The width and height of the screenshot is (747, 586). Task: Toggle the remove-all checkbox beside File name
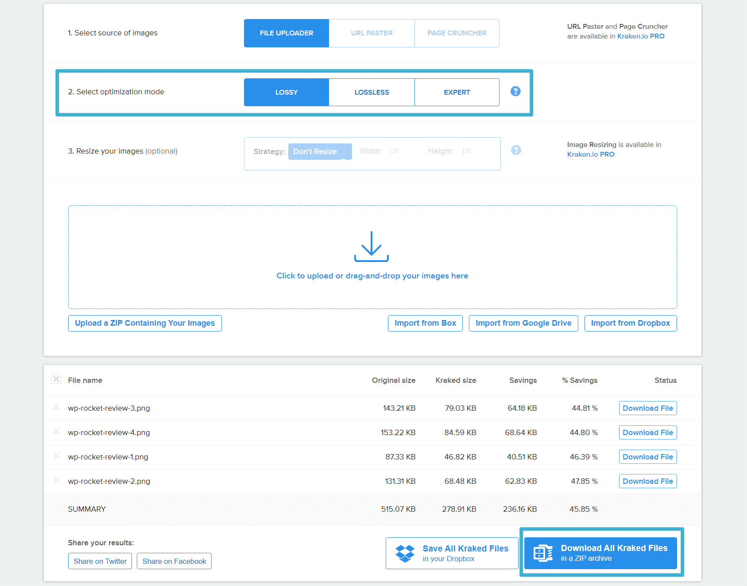56,379
